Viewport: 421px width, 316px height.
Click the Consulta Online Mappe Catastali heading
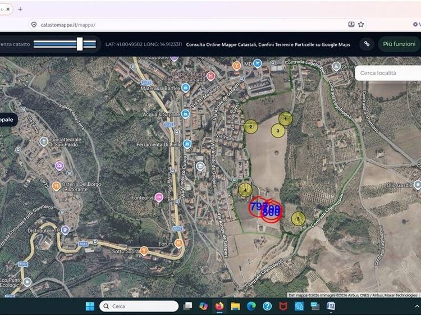268,44
